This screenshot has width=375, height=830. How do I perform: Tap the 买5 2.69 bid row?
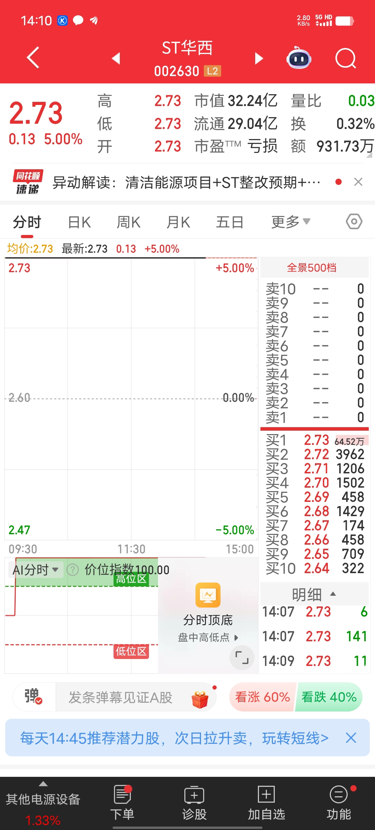pos(314,497)
